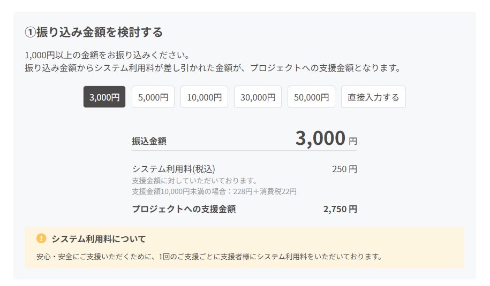The width and height of the screenshot is (490, 286).
Task: Click the orange exclamation warning icon
Action: click(x=41, y=238)
